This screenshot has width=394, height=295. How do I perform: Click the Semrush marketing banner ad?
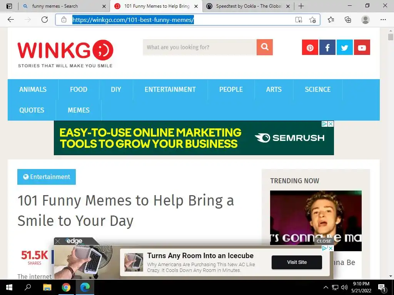pyautogui.click(x=194, y=138)
